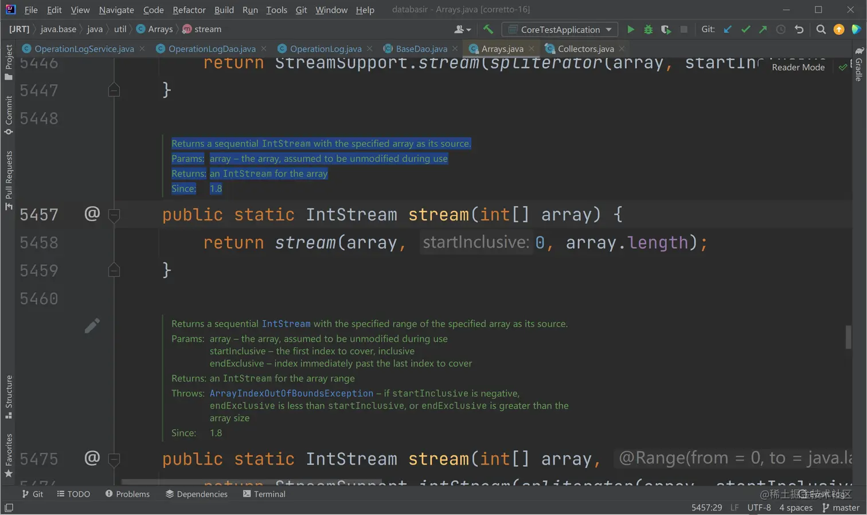867x515 pixels.
Task: Click the startInclusive inlay hint on line 5458
Action: pos(476,242)
